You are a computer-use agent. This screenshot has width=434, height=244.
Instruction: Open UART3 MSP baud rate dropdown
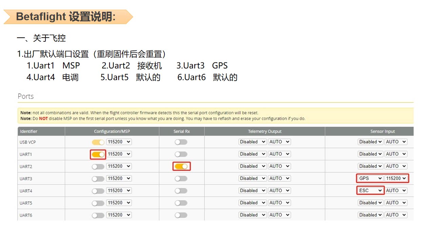119,179
